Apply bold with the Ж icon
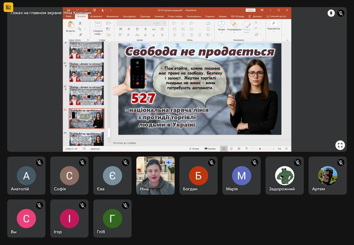This screenshot has width=354, height=245. click(x=121, y=29)
